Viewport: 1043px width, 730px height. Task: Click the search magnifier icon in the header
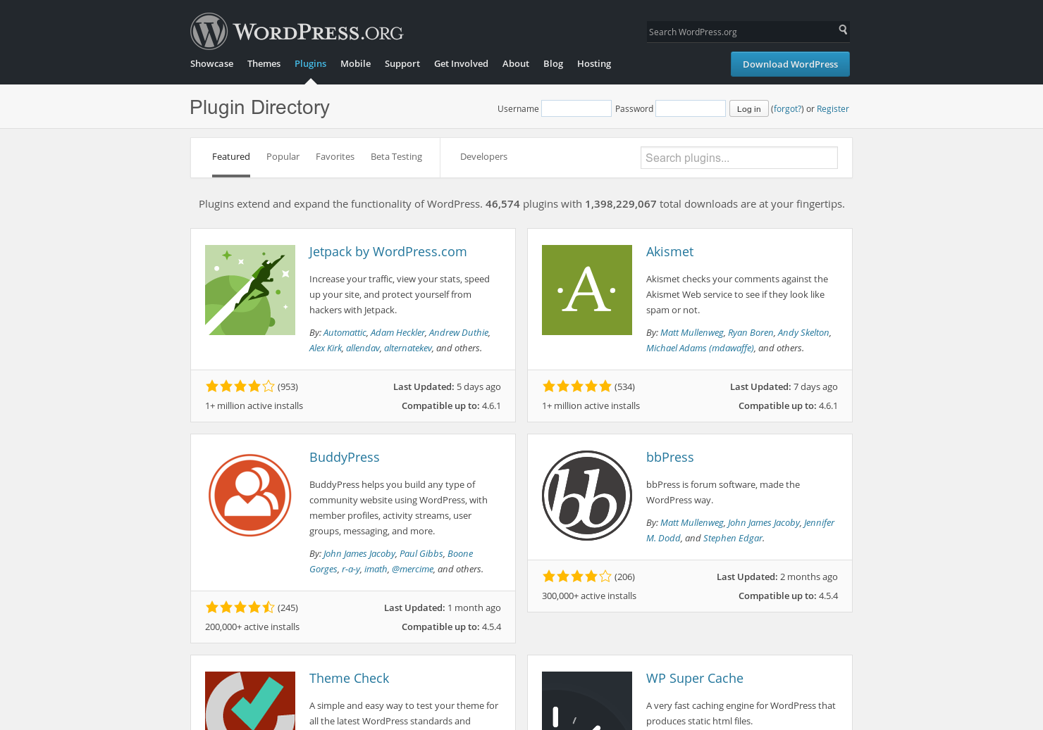tap(843, 31)
